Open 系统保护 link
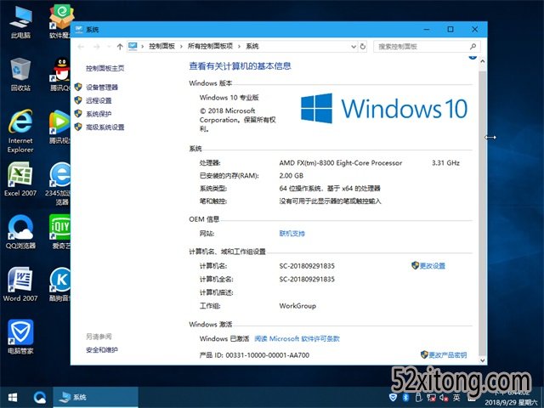 point(99,114)
